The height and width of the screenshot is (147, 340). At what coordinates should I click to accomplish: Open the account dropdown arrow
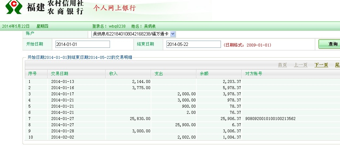click(x=173, y=34)
